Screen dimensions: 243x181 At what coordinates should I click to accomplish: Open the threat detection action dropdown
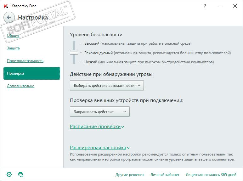coord(107,85)
